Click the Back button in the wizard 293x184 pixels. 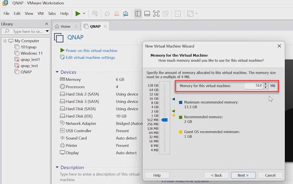216,175
